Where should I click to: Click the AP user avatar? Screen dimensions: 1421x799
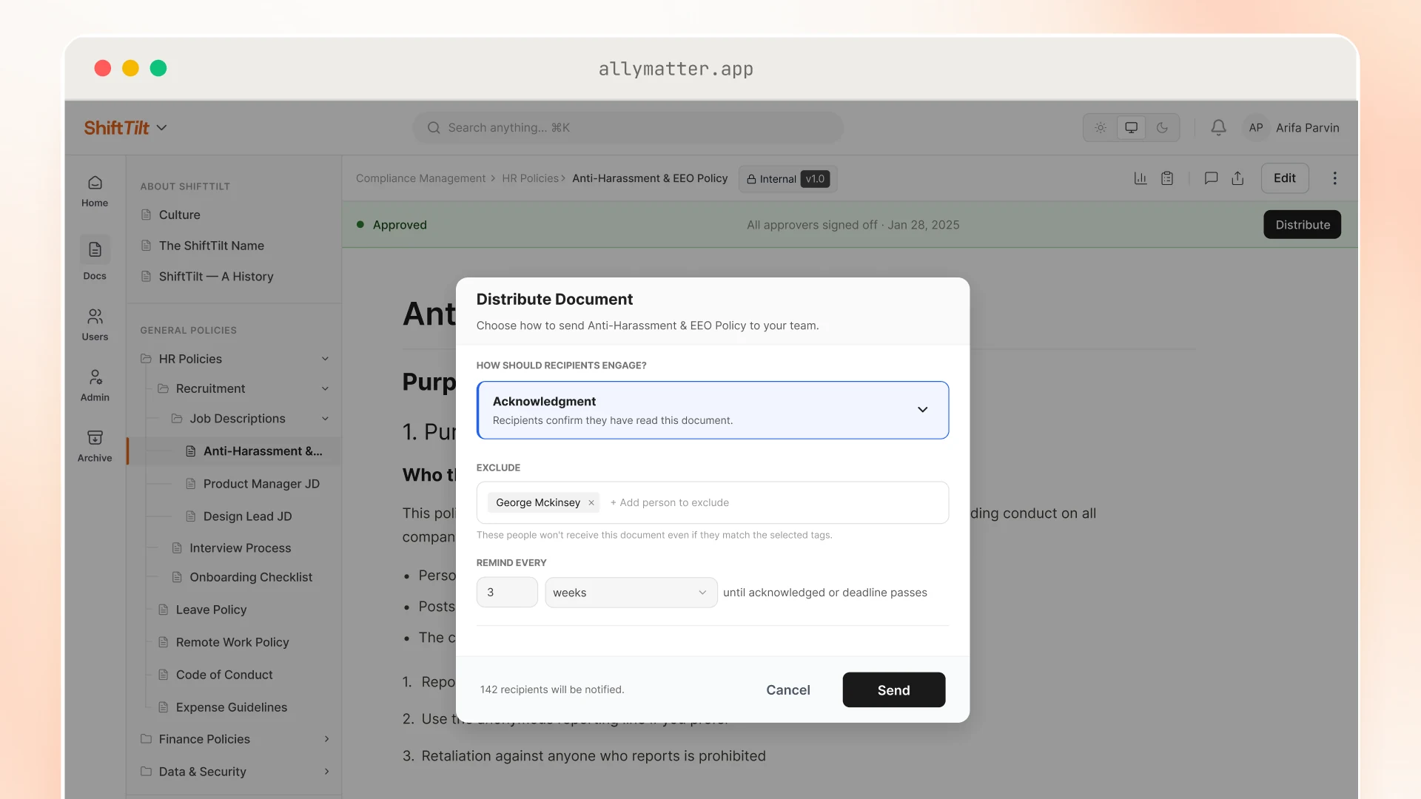click(1256, 127)
